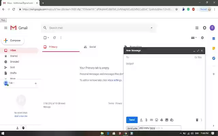Discard draft with trash icon
Screen dimensions: 218x136
[x=197, y=120]
